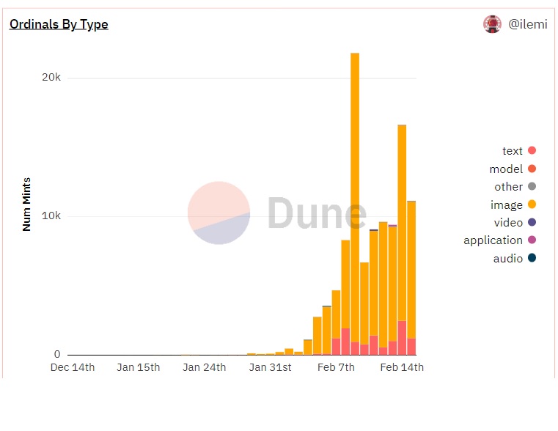Toggle the video series legend dot
This screenshot has width=558, height=431.
pos(532,222)
